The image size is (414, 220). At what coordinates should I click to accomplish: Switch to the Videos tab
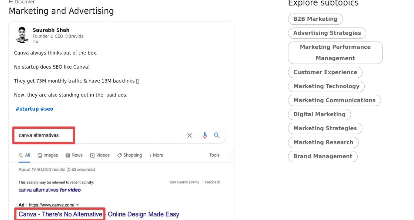point(100,155)
